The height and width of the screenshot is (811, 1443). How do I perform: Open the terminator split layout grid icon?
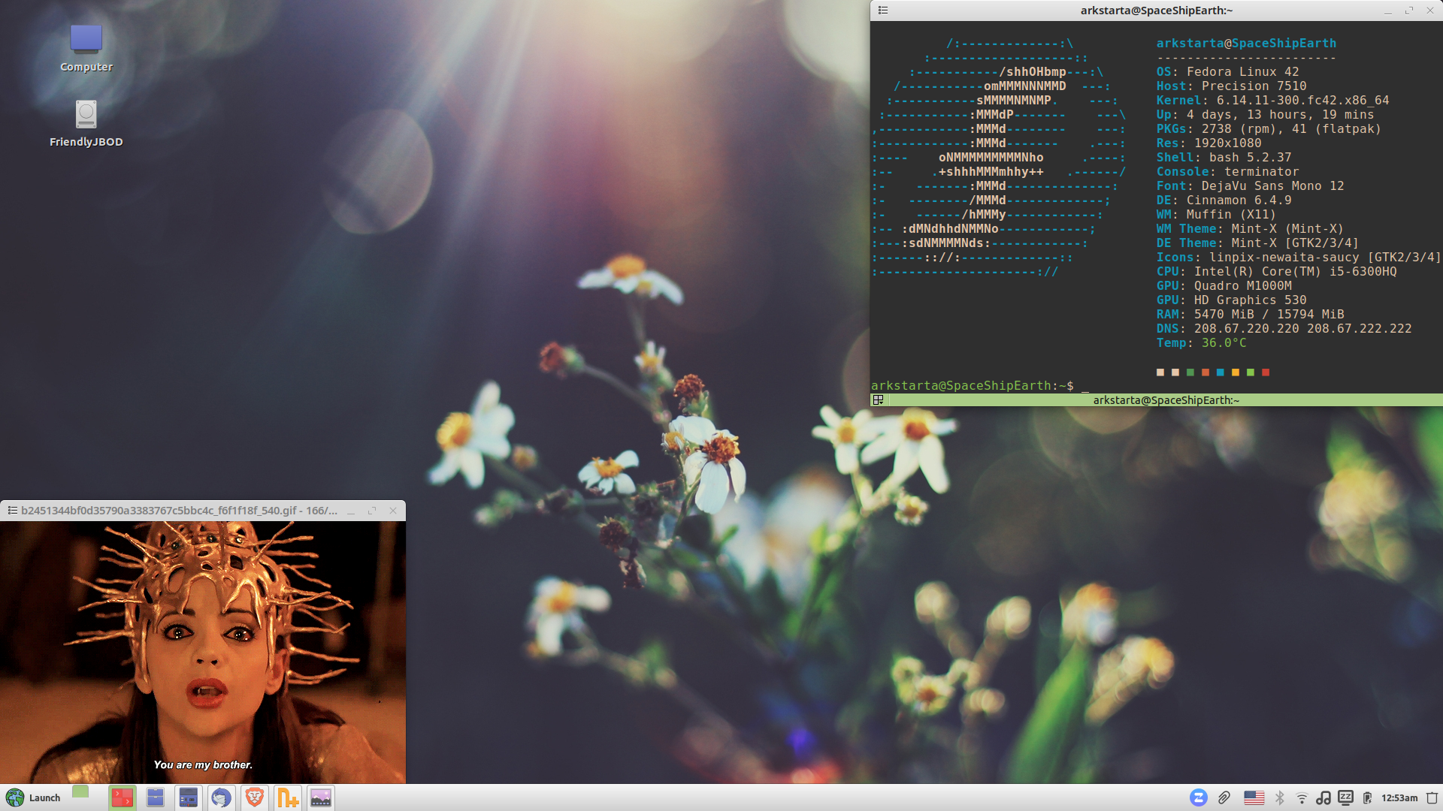(878, 400)
